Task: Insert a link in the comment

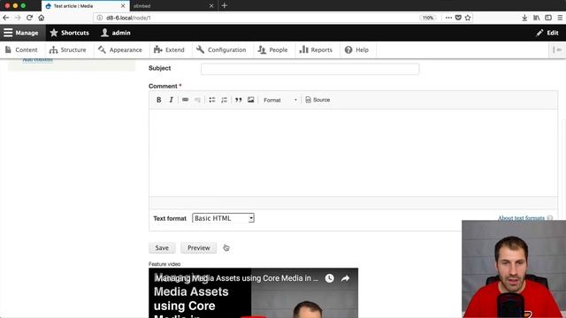Action: pos(185,100)
